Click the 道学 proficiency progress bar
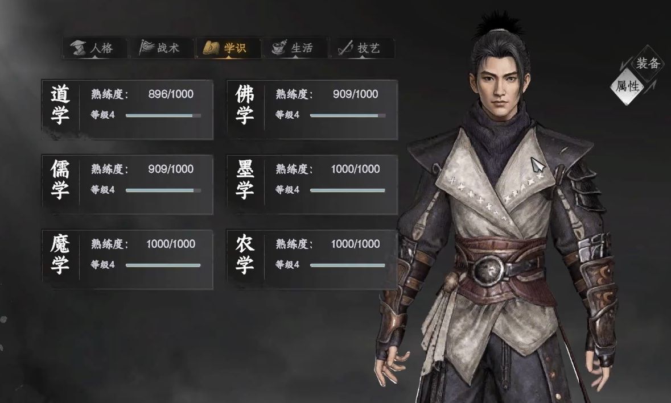Viewport: 671px width, 403px height. coord(163,115)
